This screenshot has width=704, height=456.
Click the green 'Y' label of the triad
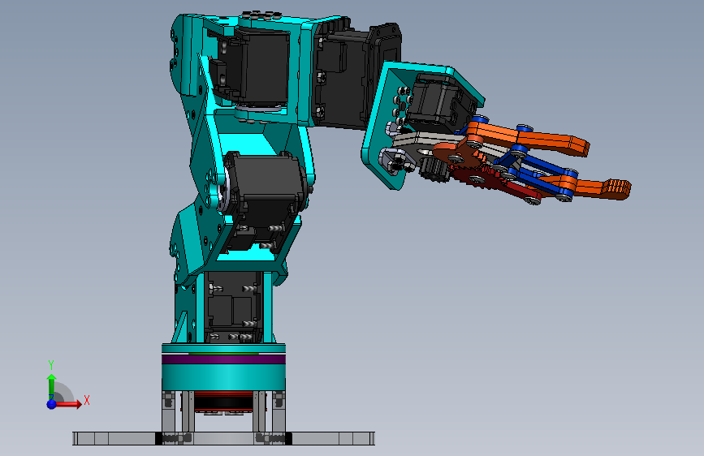tap(51, 365)
